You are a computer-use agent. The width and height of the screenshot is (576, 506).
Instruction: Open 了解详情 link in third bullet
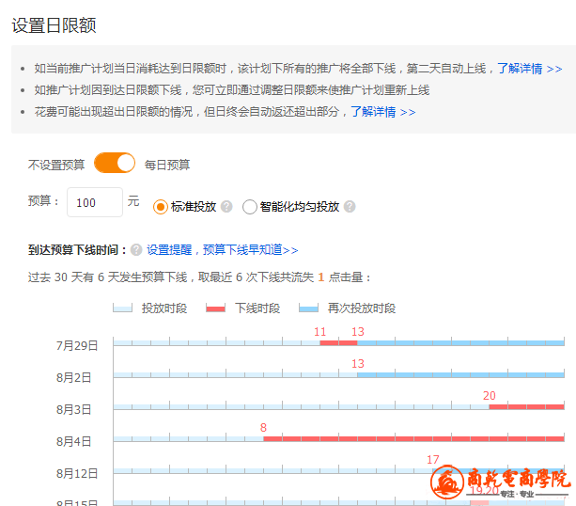point(382,112)
